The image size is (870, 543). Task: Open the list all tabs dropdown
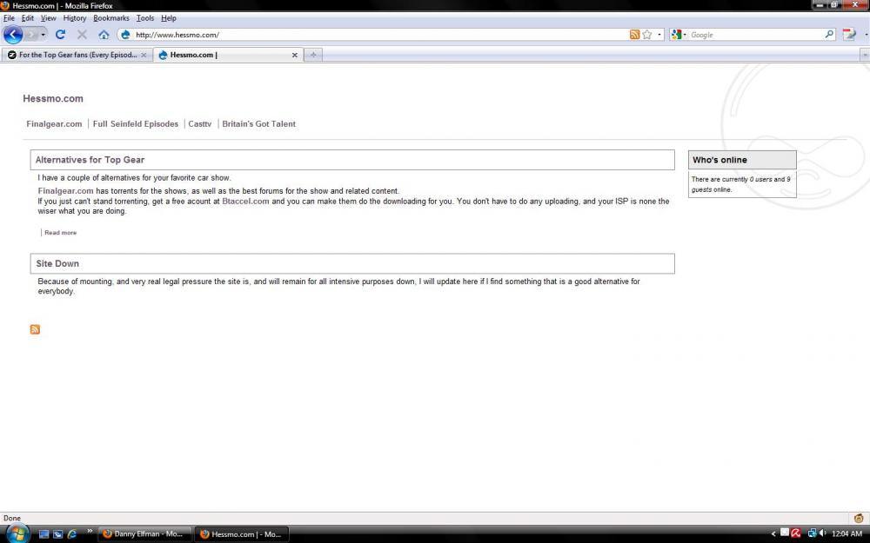(x=865, y=55)
